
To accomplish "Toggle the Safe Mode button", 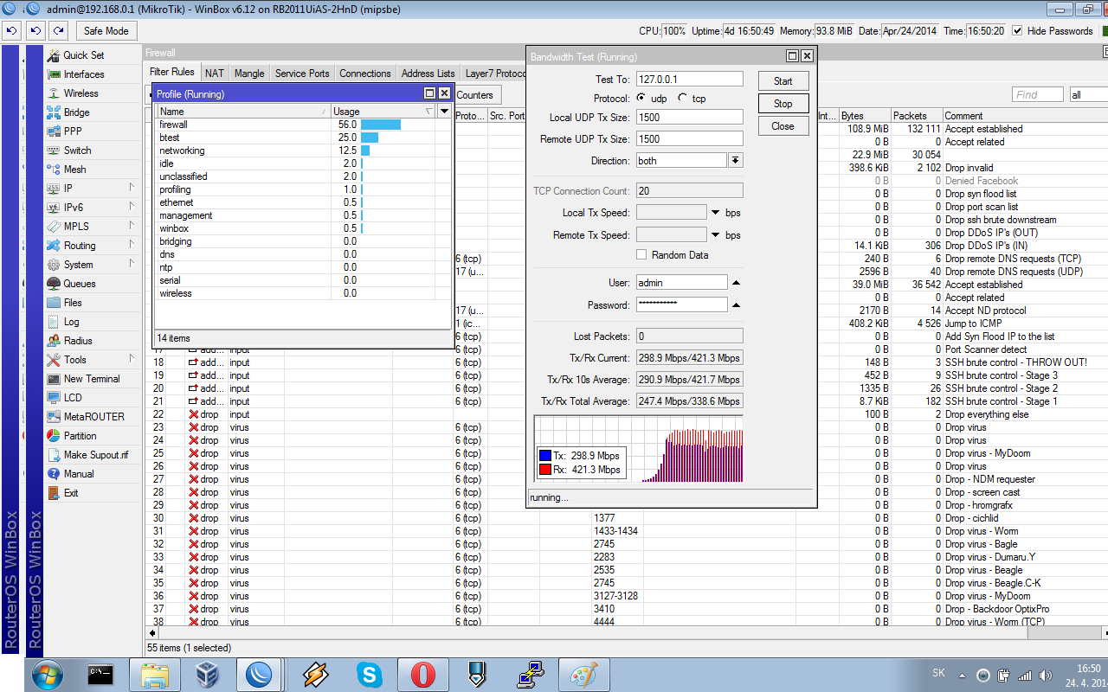I will 106,31.
